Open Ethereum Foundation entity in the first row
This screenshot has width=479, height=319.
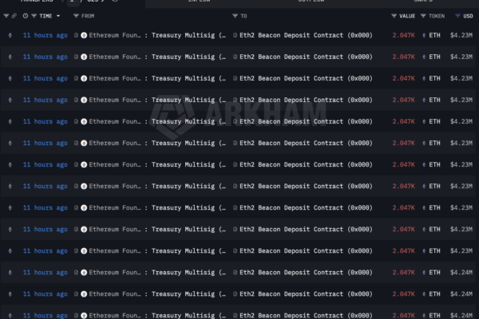tap(115, 35)
